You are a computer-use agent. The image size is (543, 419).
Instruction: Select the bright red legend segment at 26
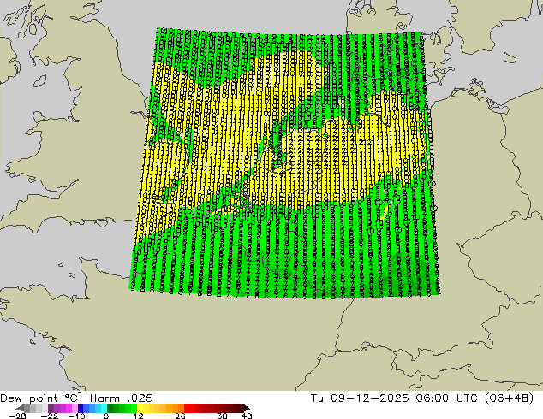coord(187,408)
